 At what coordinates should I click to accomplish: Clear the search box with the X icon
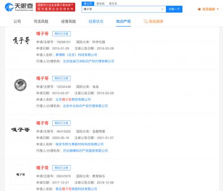click(162, 9)
